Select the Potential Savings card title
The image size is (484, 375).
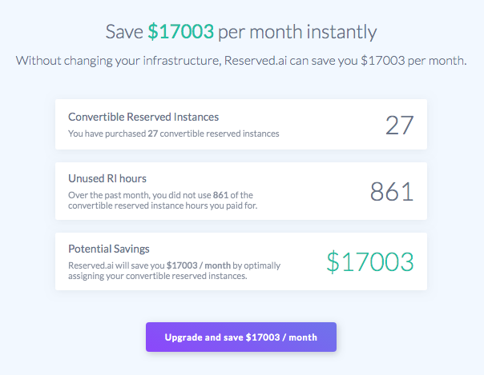click(109, 249)
